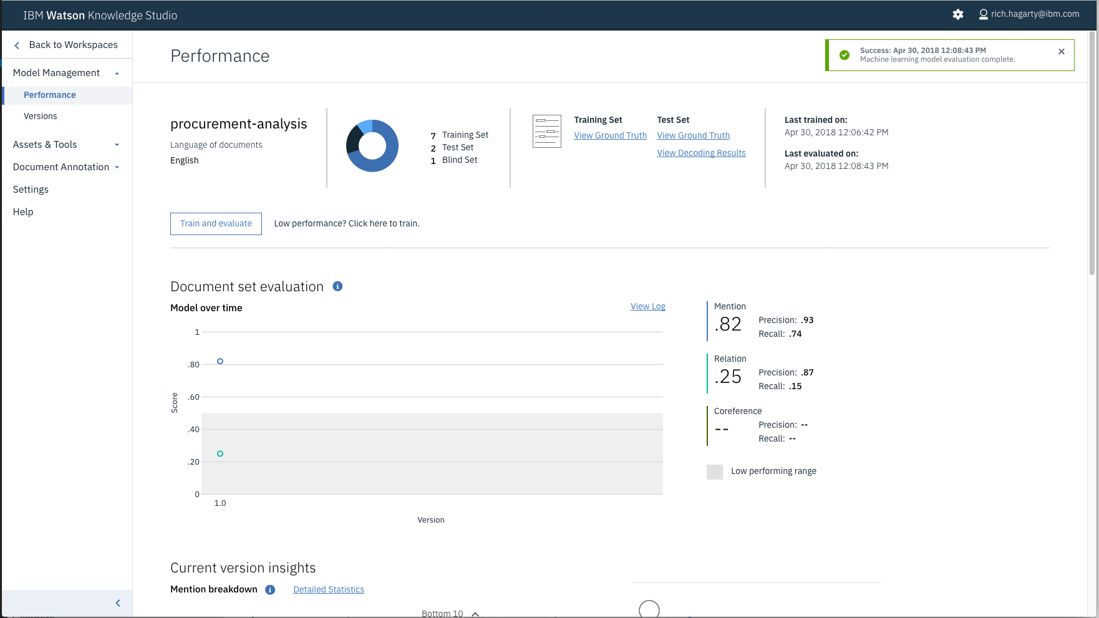Click the rich.hagarty@ibm.com account name
1099x618 pixels.
click(x=1035, y=14)
